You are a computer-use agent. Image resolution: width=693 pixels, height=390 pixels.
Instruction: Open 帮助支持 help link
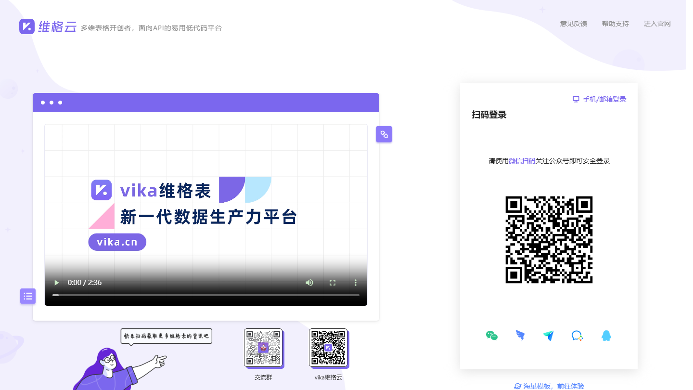(x=616, y=24)
